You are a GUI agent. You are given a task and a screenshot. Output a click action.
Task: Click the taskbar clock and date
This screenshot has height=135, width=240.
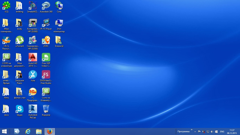click(232, 131)
